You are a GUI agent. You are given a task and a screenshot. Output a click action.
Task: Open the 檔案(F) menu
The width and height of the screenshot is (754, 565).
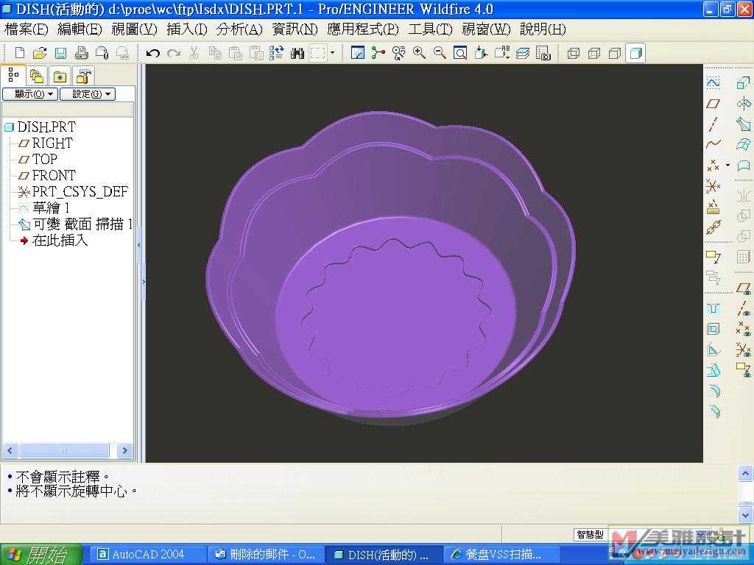(27, 29)
